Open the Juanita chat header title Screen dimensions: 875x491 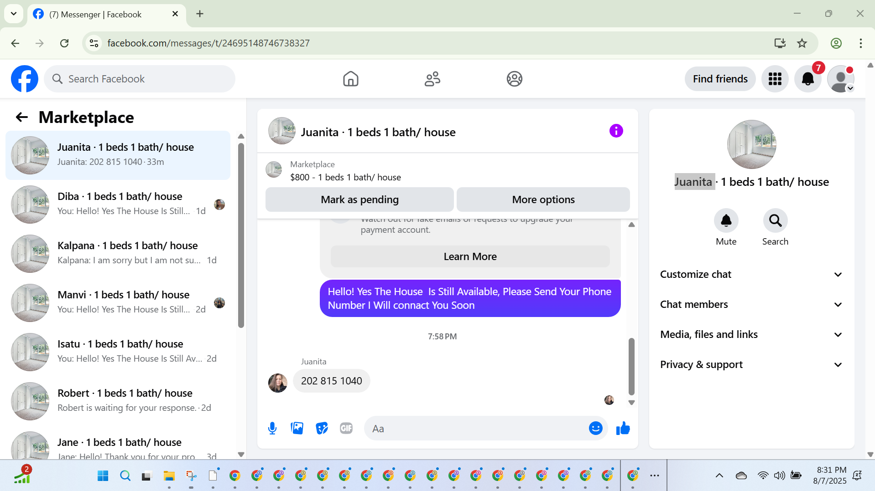click(x=378, y=132)
